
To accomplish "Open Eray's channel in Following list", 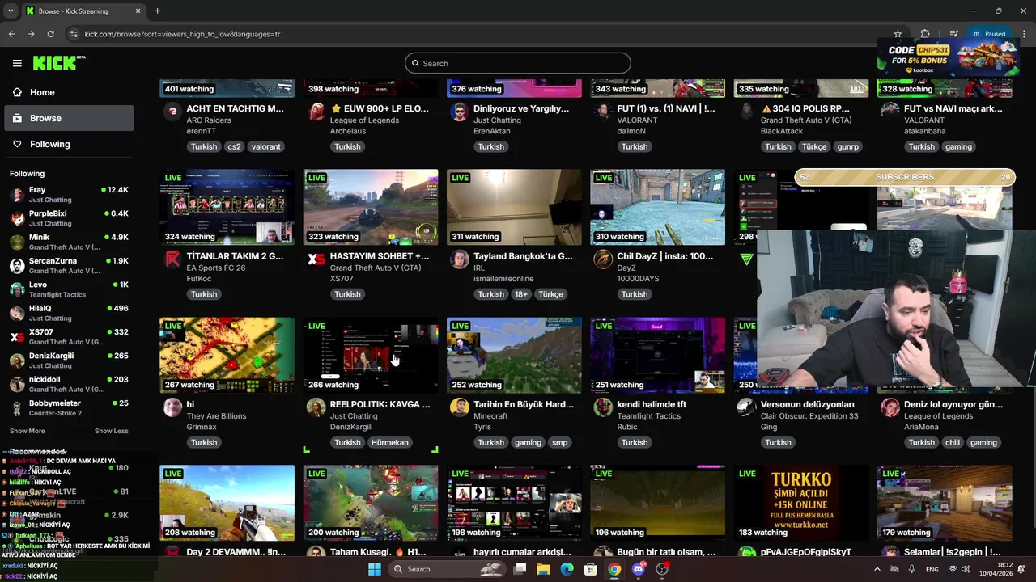I will coord(69,194).
